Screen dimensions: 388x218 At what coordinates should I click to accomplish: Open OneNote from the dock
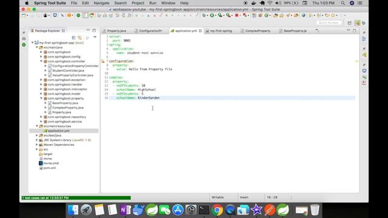(125, 210)
